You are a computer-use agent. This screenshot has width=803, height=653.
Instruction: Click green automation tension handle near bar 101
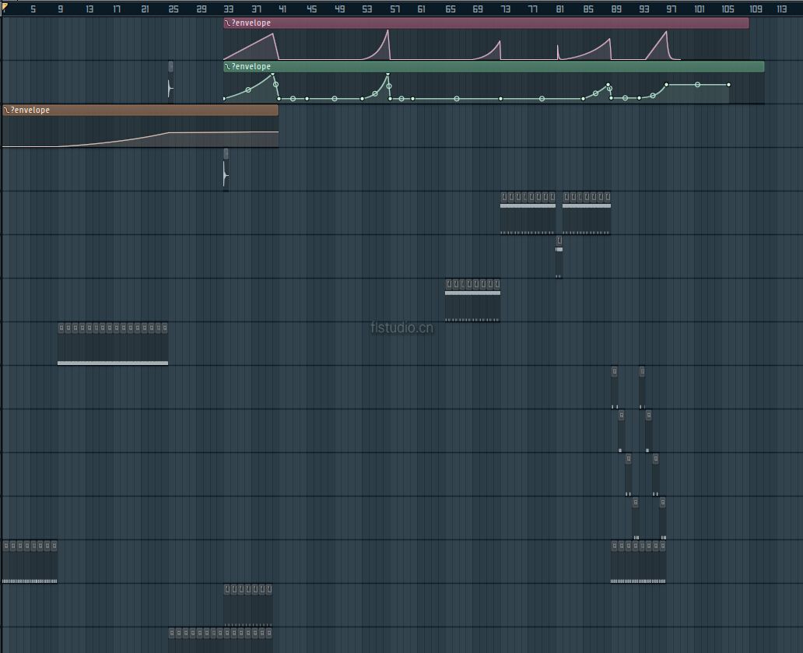click(x=697, y=84)
